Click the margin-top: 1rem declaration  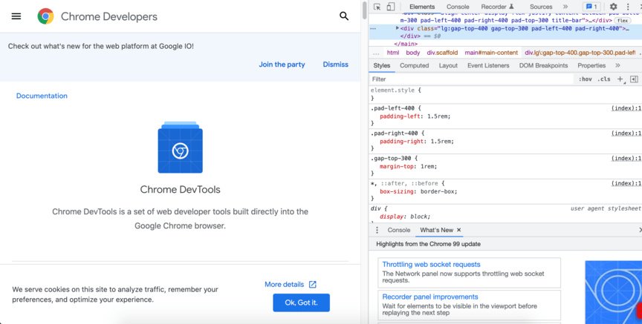pyautogui.click(x=408, y=166)
